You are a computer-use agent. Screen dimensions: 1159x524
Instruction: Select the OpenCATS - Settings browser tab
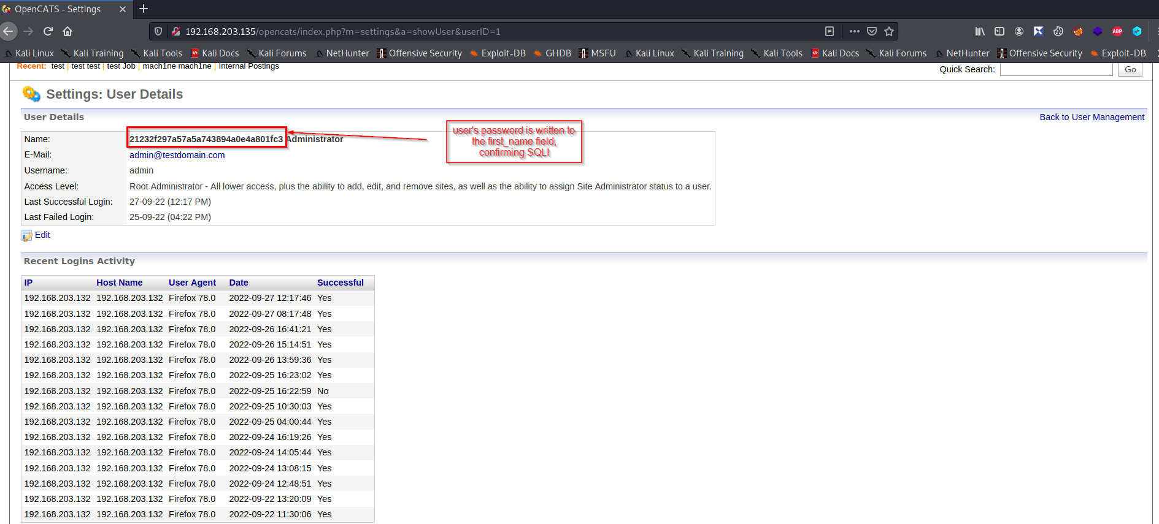(x=65, y=9)
